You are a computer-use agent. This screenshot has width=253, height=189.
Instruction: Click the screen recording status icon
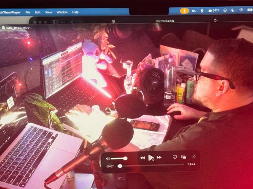click(x=225, y=10)
